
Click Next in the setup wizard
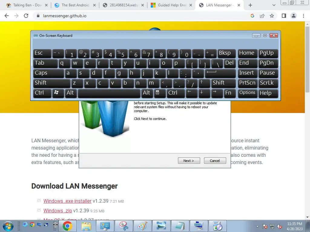pos(189,161)
